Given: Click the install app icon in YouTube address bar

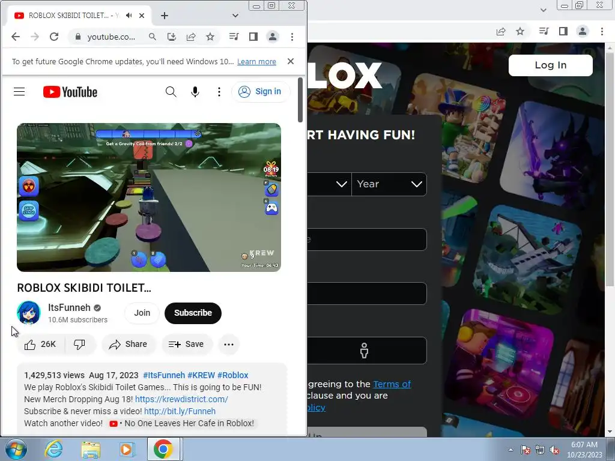Looking at the screenshot, I should 171,37.
